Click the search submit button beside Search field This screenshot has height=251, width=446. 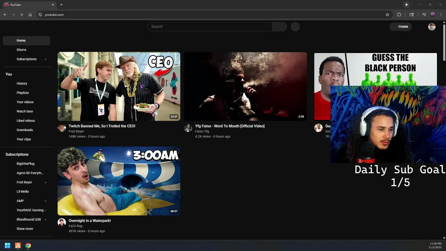279,27
